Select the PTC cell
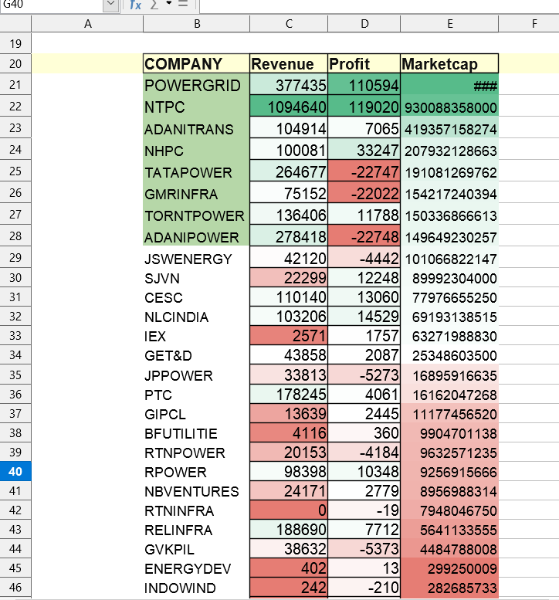The width and height of the screenshot is (559, 600). point(196,394)
